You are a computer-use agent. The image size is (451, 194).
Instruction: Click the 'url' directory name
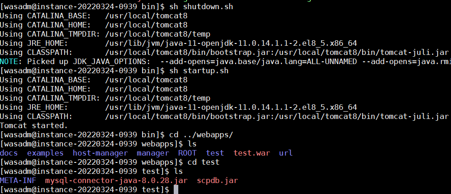[286, 153]
